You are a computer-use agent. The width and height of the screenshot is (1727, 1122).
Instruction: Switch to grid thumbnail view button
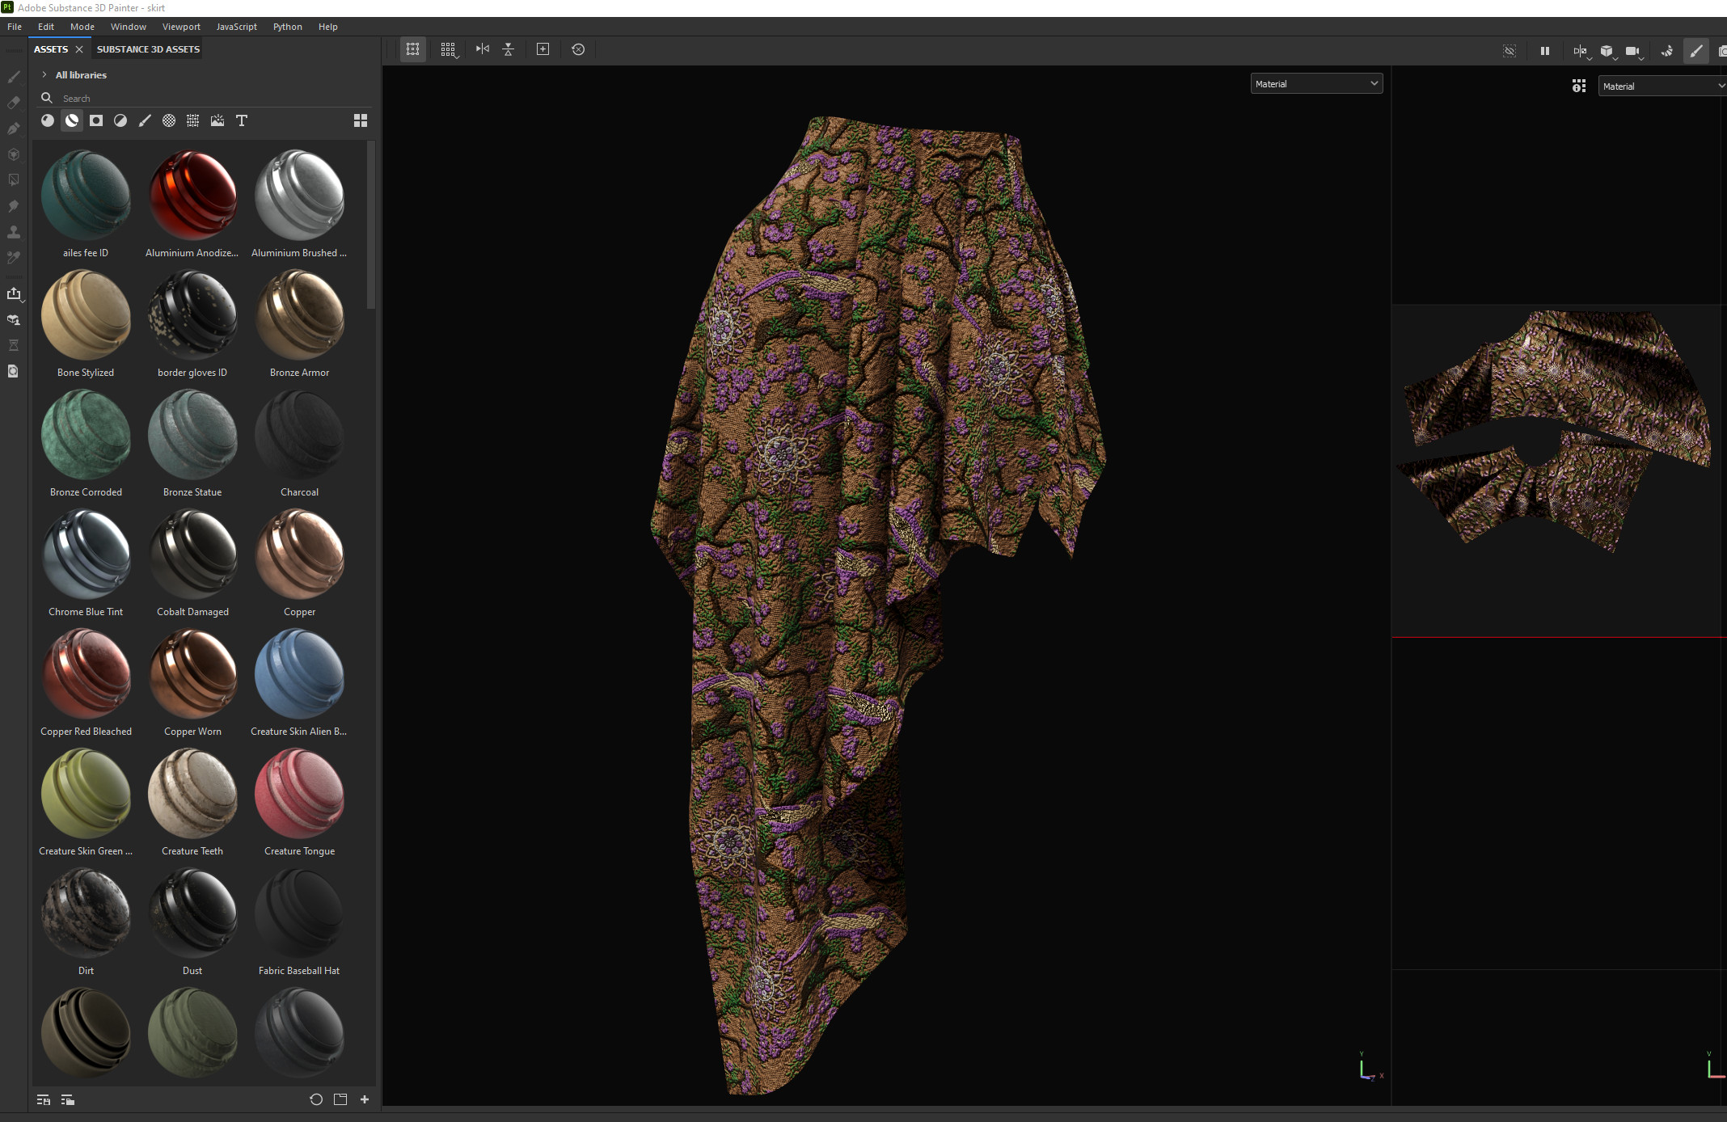click(x=361, y=120)
